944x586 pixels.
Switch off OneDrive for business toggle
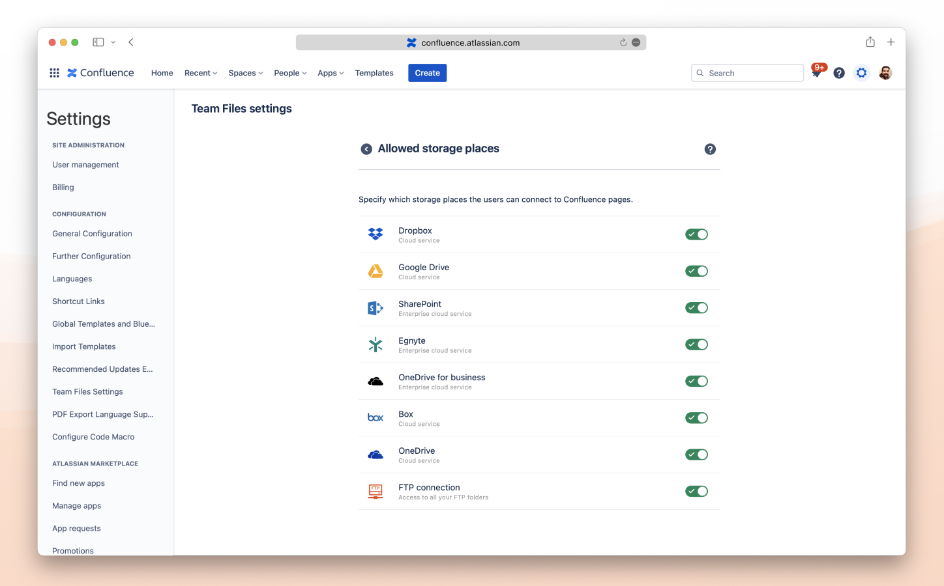(x=696, y=382)
